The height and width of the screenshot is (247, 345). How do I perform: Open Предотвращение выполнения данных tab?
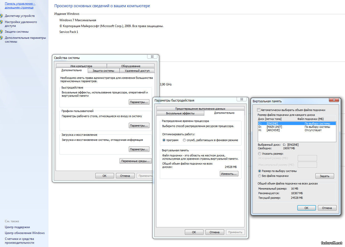(200, 109)
